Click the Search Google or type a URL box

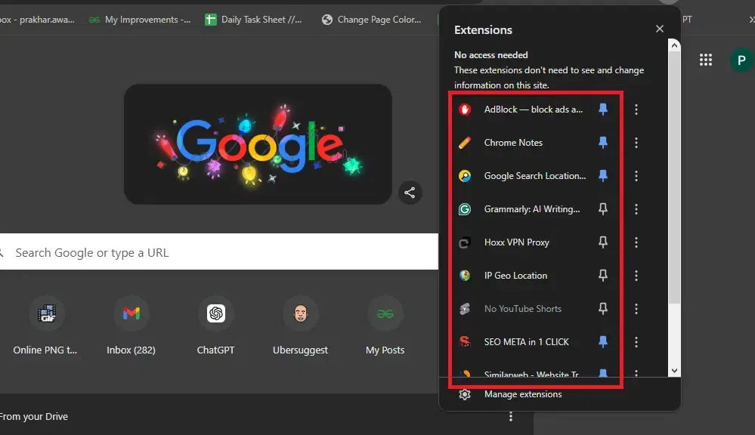click(x=219, y=251)
